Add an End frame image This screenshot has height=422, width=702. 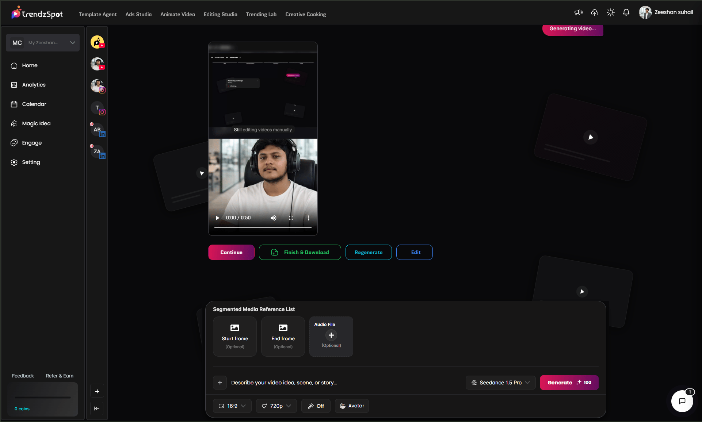(x=283, y=337)
